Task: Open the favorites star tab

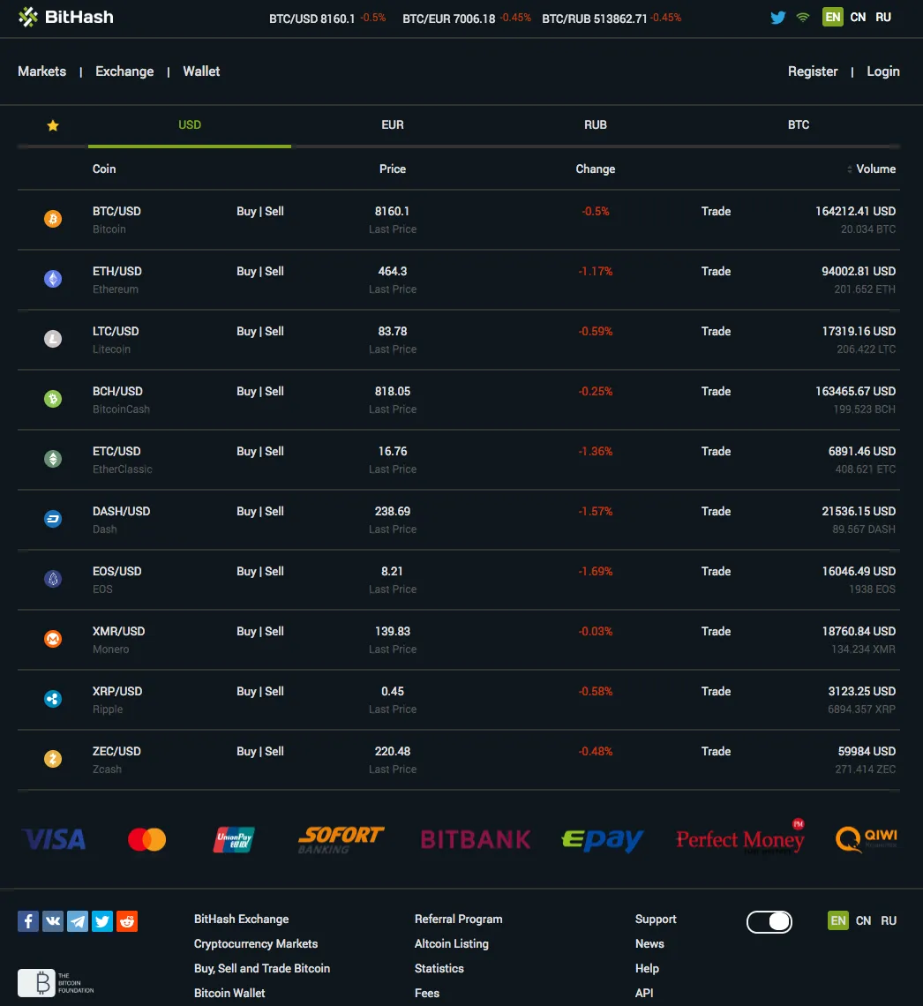Action: click(x=53, y=125)
